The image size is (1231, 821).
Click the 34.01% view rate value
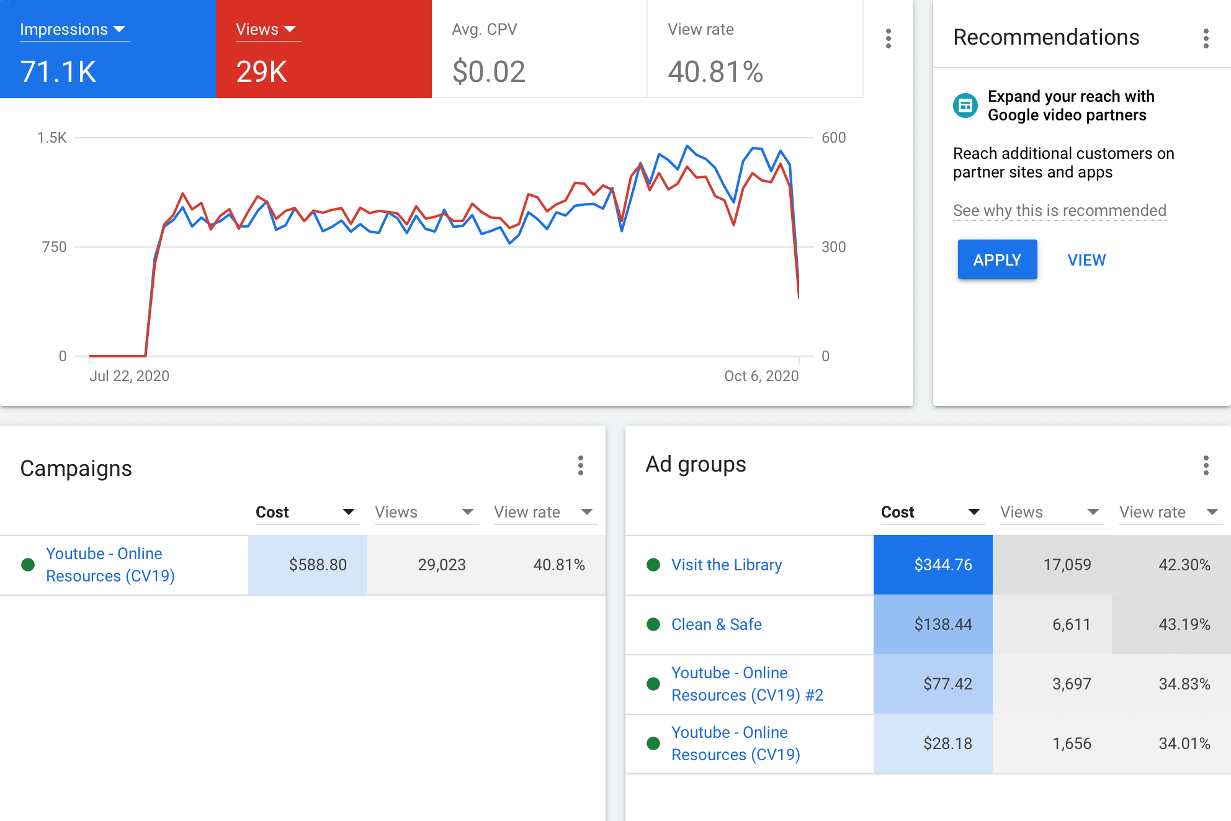(x=1184, y=743)
